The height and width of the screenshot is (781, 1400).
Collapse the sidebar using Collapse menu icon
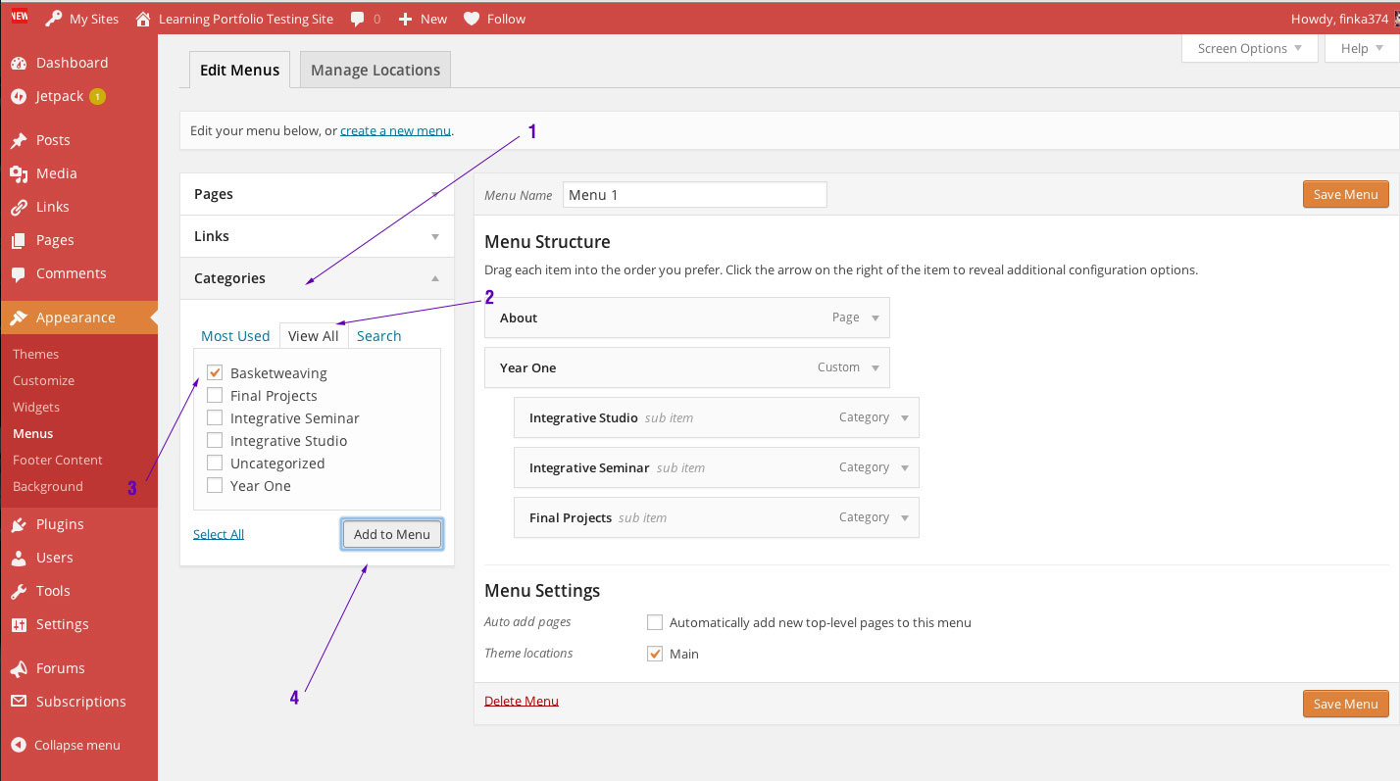(18, 745)
